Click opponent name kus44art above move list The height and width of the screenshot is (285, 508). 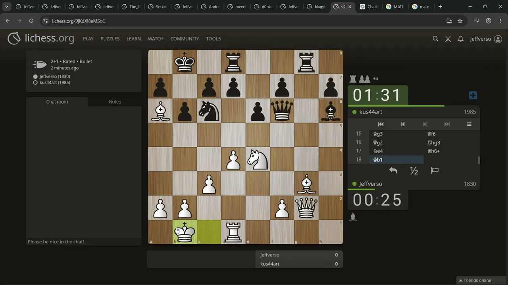[x=371, y=112]
